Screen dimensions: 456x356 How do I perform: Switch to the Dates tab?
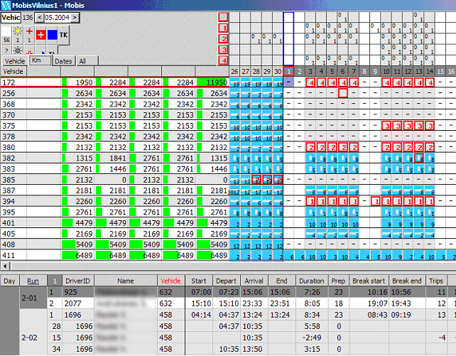tap(63, 61)
